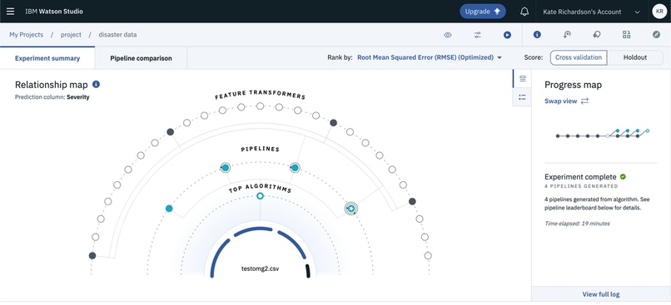Image resolution: width=671 pixels, height=305 pixels.
Task: Click the testomg2.csv data source label
Action: click(x=261, y=268)
